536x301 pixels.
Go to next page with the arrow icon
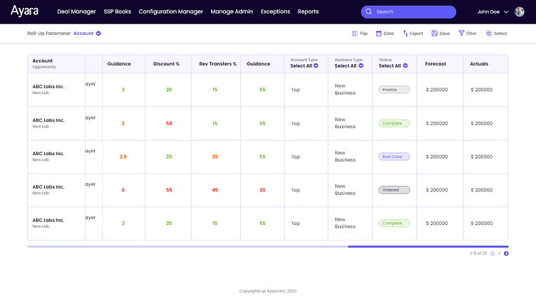click(x=506, y=253)
